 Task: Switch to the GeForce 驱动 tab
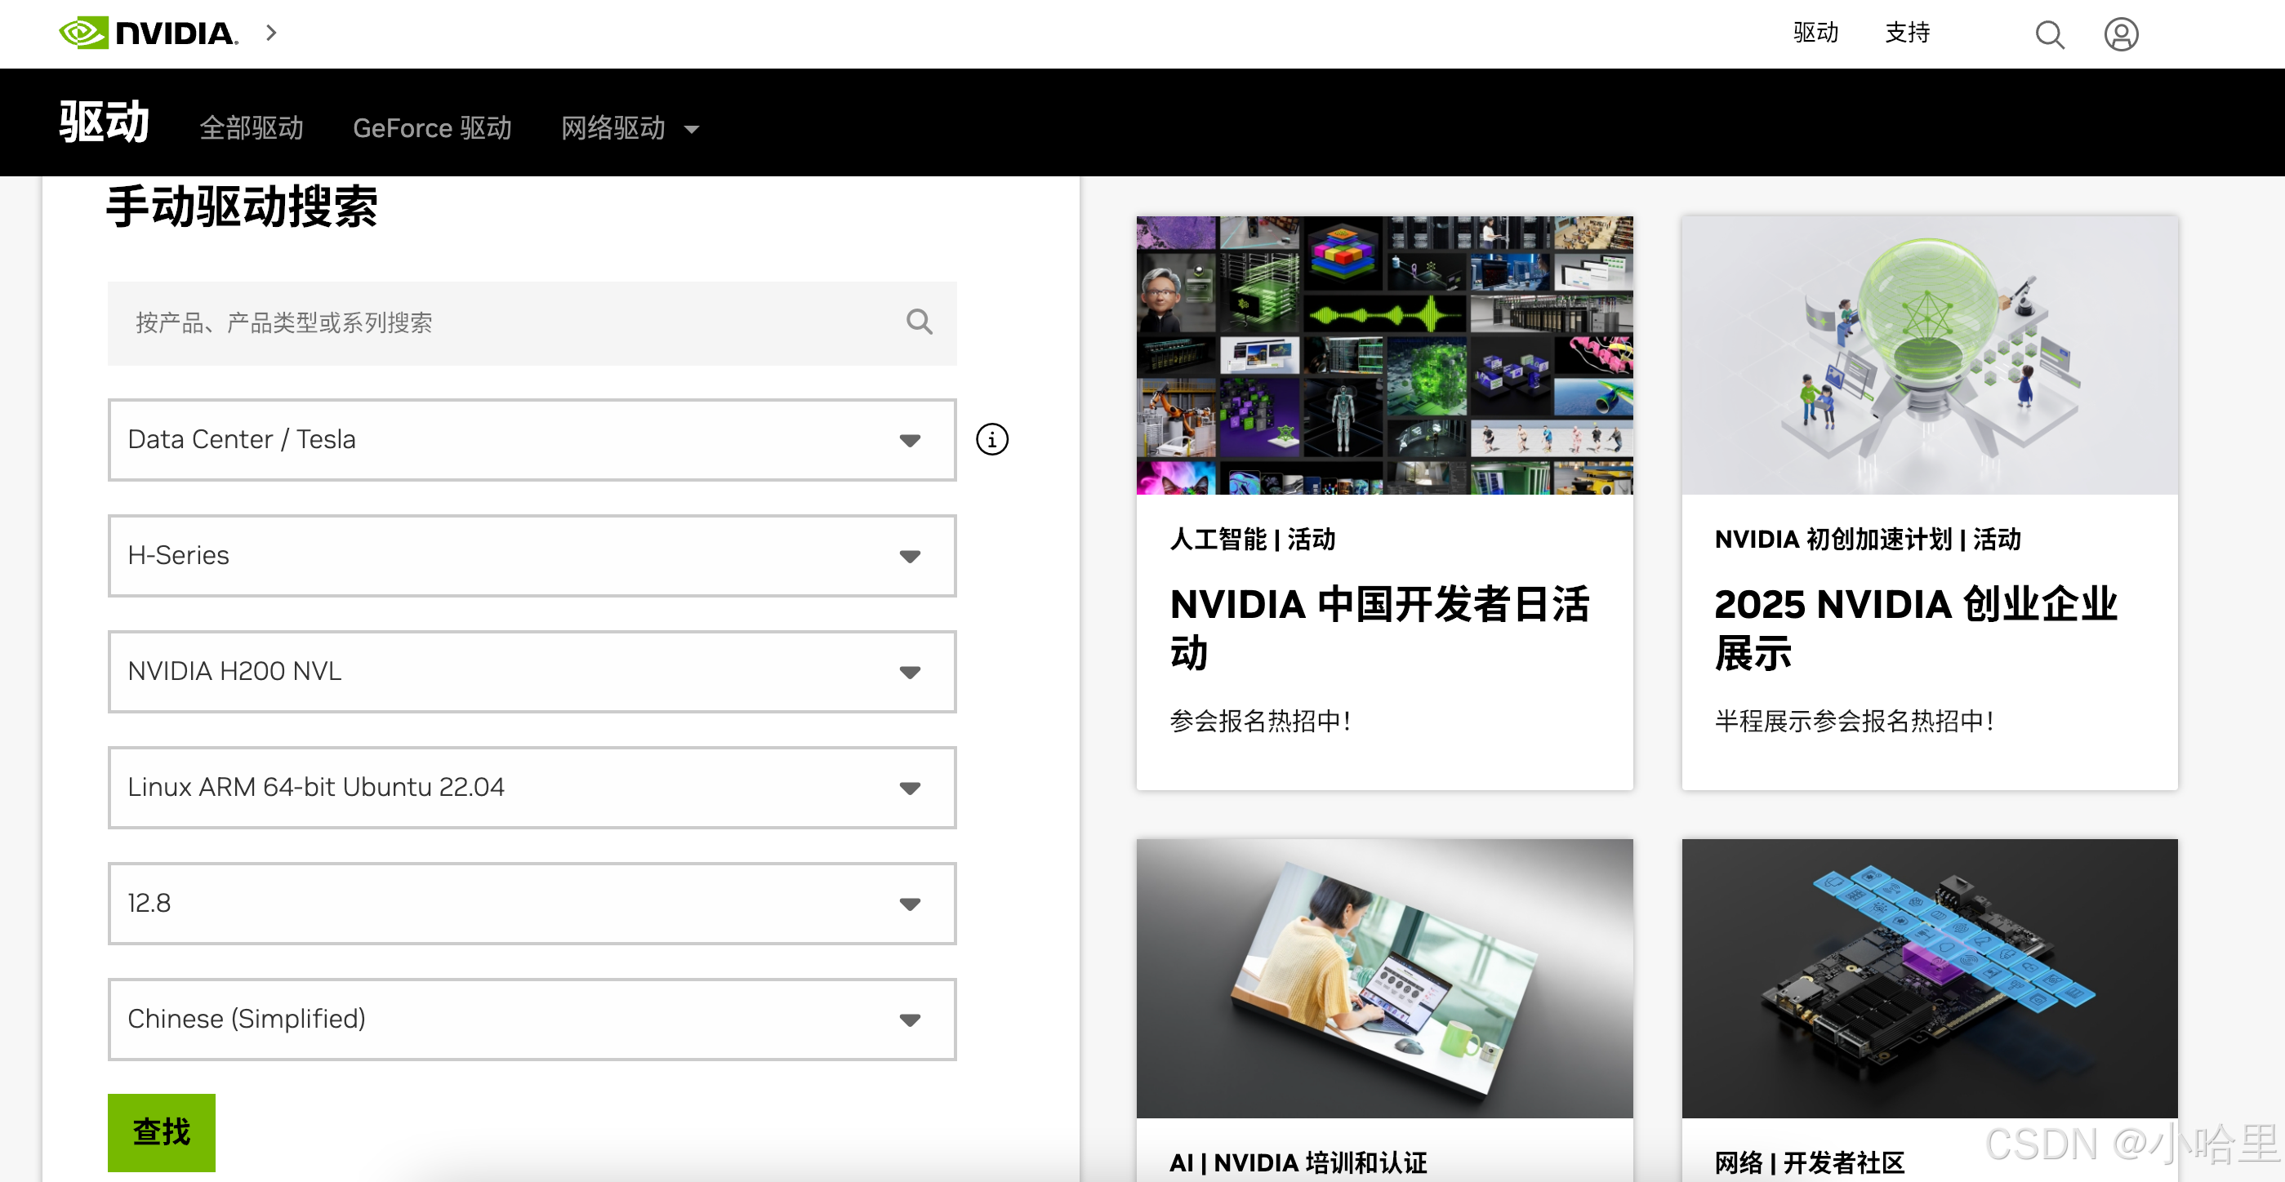(432, 129)
